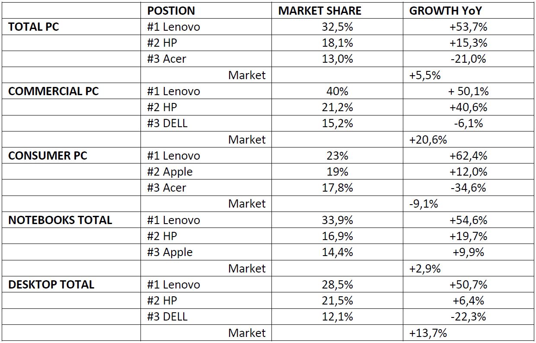Select the DESKTOP TOTAL row label
This screenshot has width=536, height=343.
[51, 284]
